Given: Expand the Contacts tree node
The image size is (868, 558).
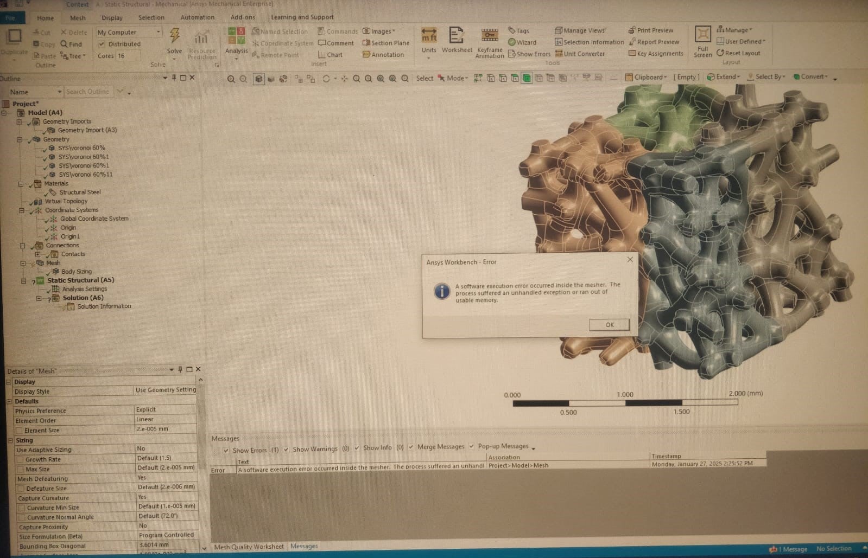Looking at the screenshot, I should click(37, 254).
